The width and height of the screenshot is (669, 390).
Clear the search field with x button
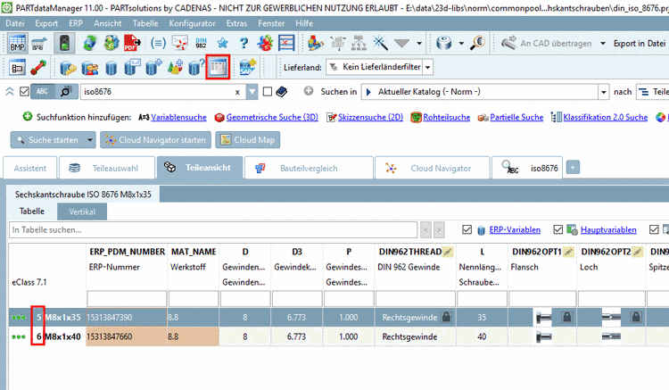(x=237, y=92)
